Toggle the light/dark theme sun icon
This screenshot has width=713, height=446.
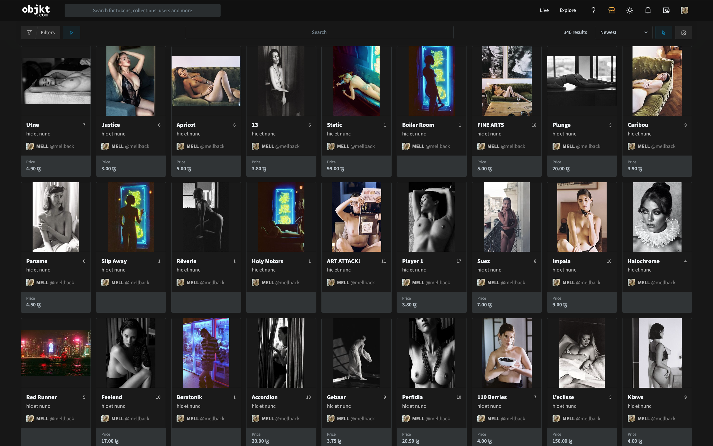630,10
